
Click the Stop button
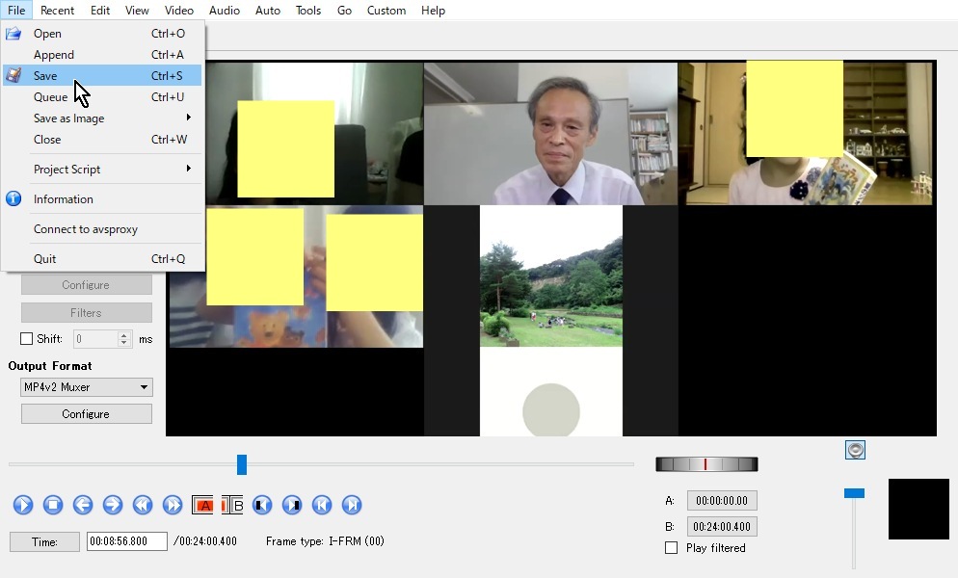tap(53, 505)
